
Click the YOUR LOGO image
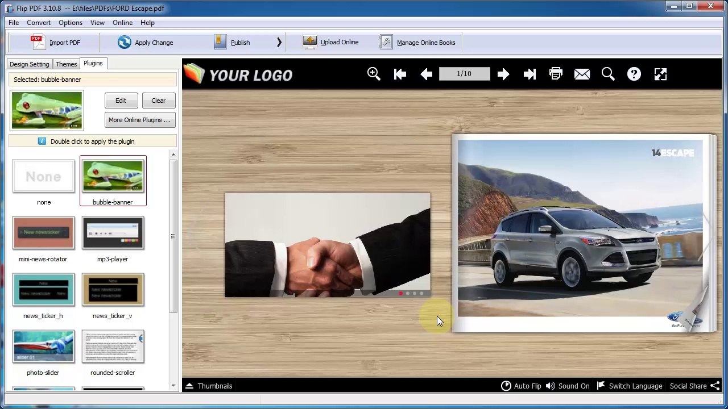coord(238,74)
